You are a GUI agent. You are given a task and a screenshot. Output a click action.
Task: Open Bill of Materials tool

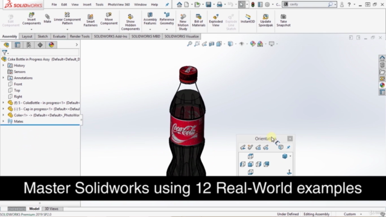point(198,20)
